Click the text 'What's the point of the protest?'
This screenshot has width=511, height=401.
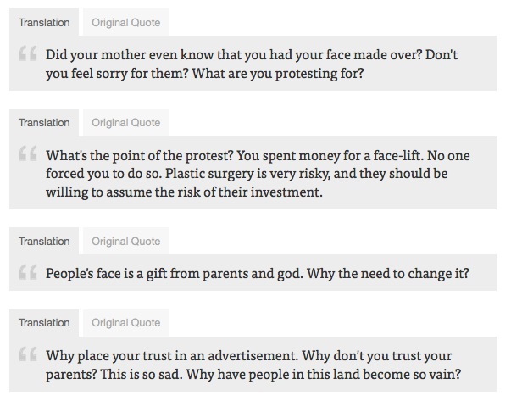tap(140, 156)
